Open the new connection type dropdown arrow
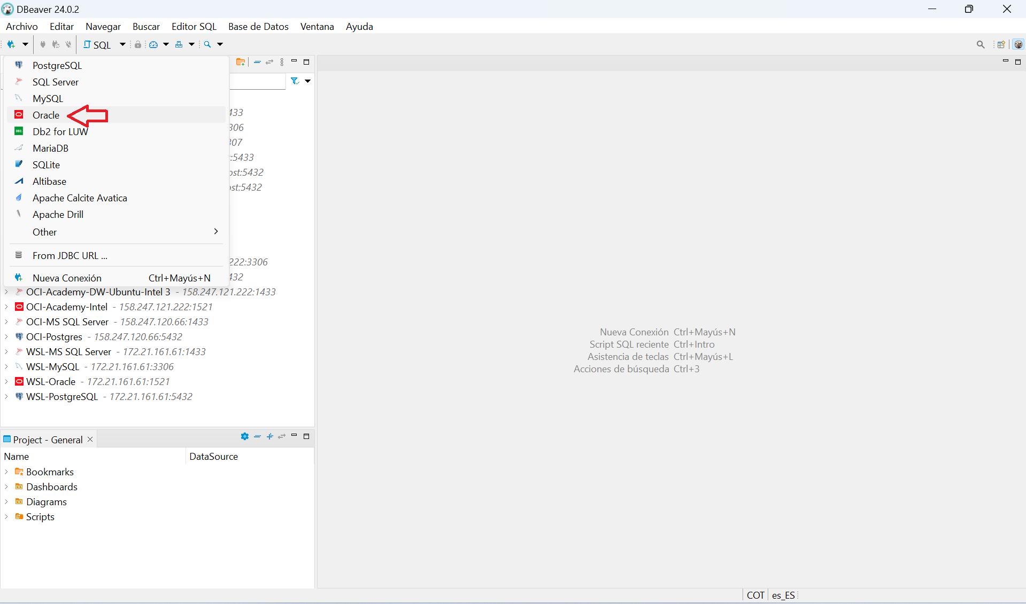Image resolution: width=1026 pixels, height=604 pixels. coord(25,44)
